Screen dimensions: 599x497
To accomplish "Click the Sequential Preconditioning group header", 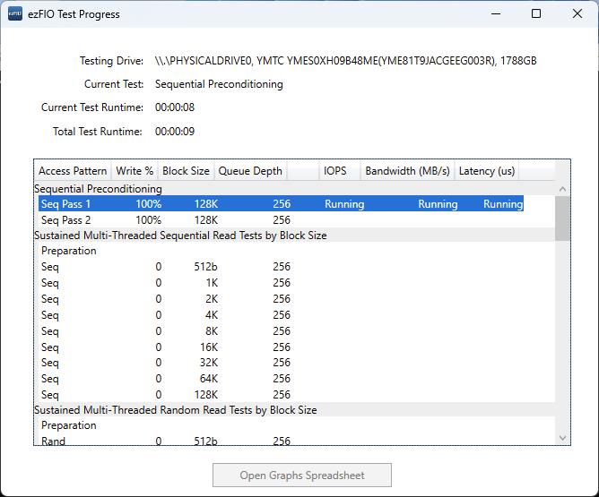I will click(x=294, y=189).
